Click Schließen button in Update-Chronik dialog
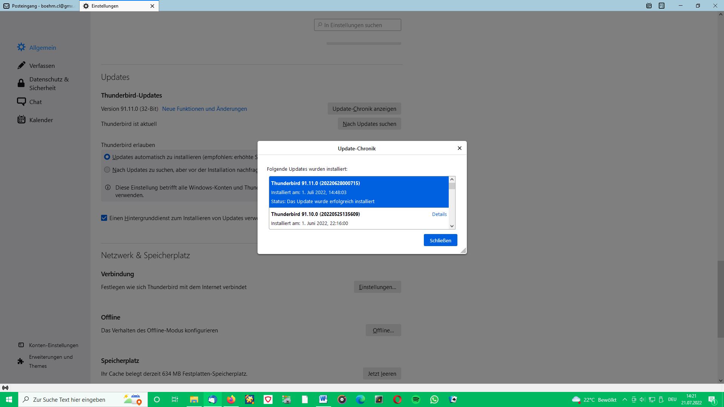This screenshot has width=724, height=407. coord(440,240)
